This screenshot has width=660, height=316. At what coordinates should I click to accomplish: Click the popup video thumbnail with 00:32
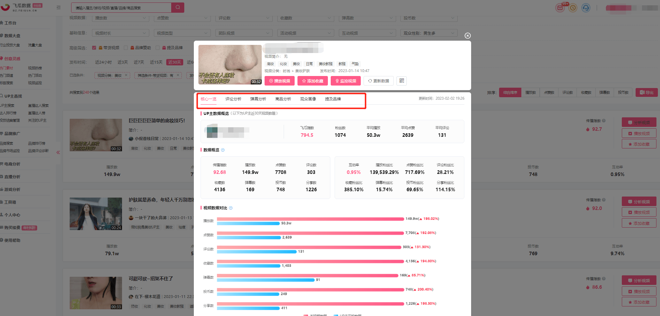pyautogui.click(x=230, y=65)
